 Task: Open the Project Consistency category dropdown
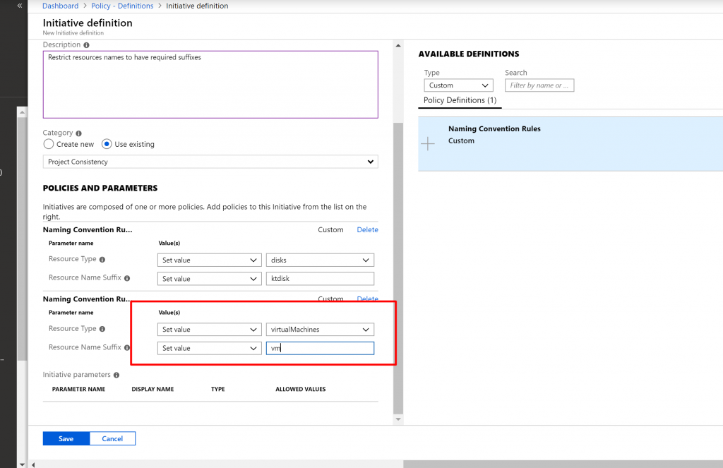coord(210,162)
